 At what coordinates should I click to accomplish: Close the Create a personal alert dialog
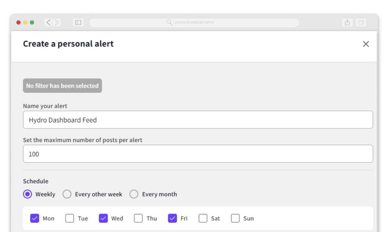[367, 44]
